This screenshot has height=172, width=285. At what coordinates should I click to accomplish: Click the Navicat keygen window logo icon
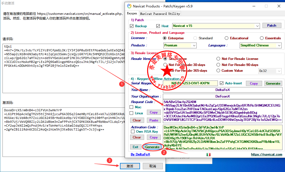[x=129, y=6]
